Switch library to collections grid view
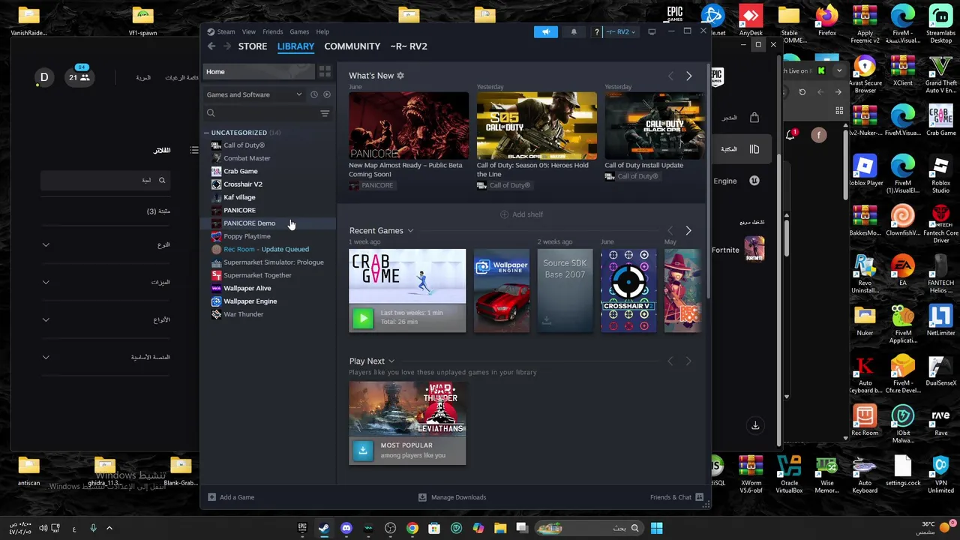The width and height of the screenshot is (960, 540). point(325,71)
